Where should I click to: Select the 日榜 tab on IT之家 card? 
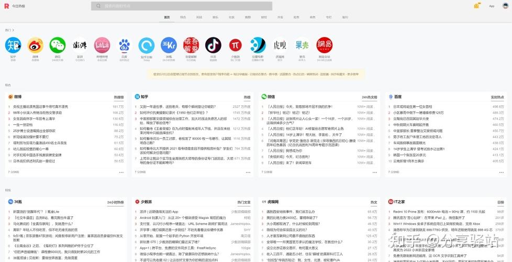500,203
